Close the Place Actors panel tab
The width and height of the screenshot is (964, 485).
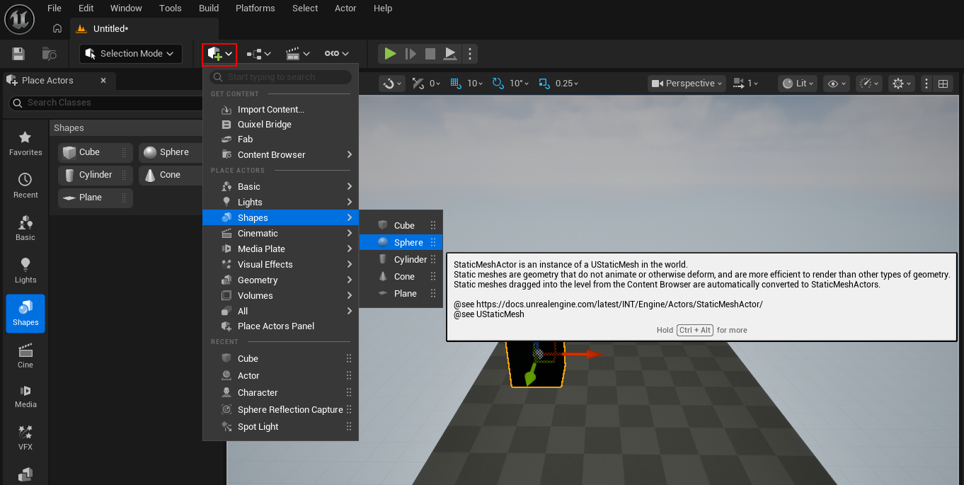point(103,81)
